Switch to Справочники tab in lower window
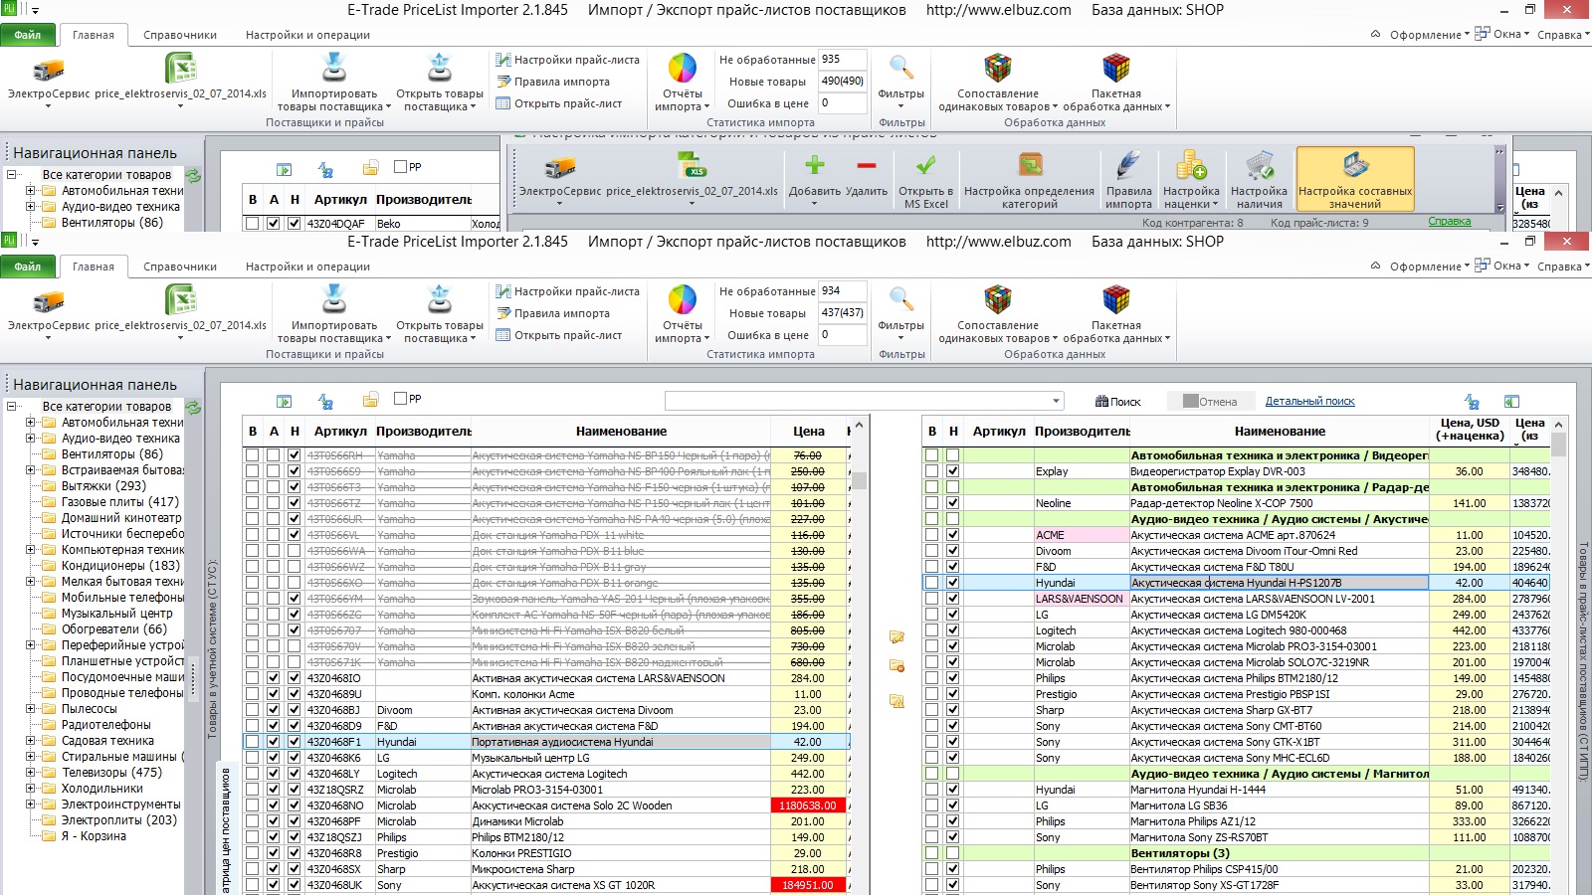This screenshot has width=1592, height=895. click(x=180, y=267)
